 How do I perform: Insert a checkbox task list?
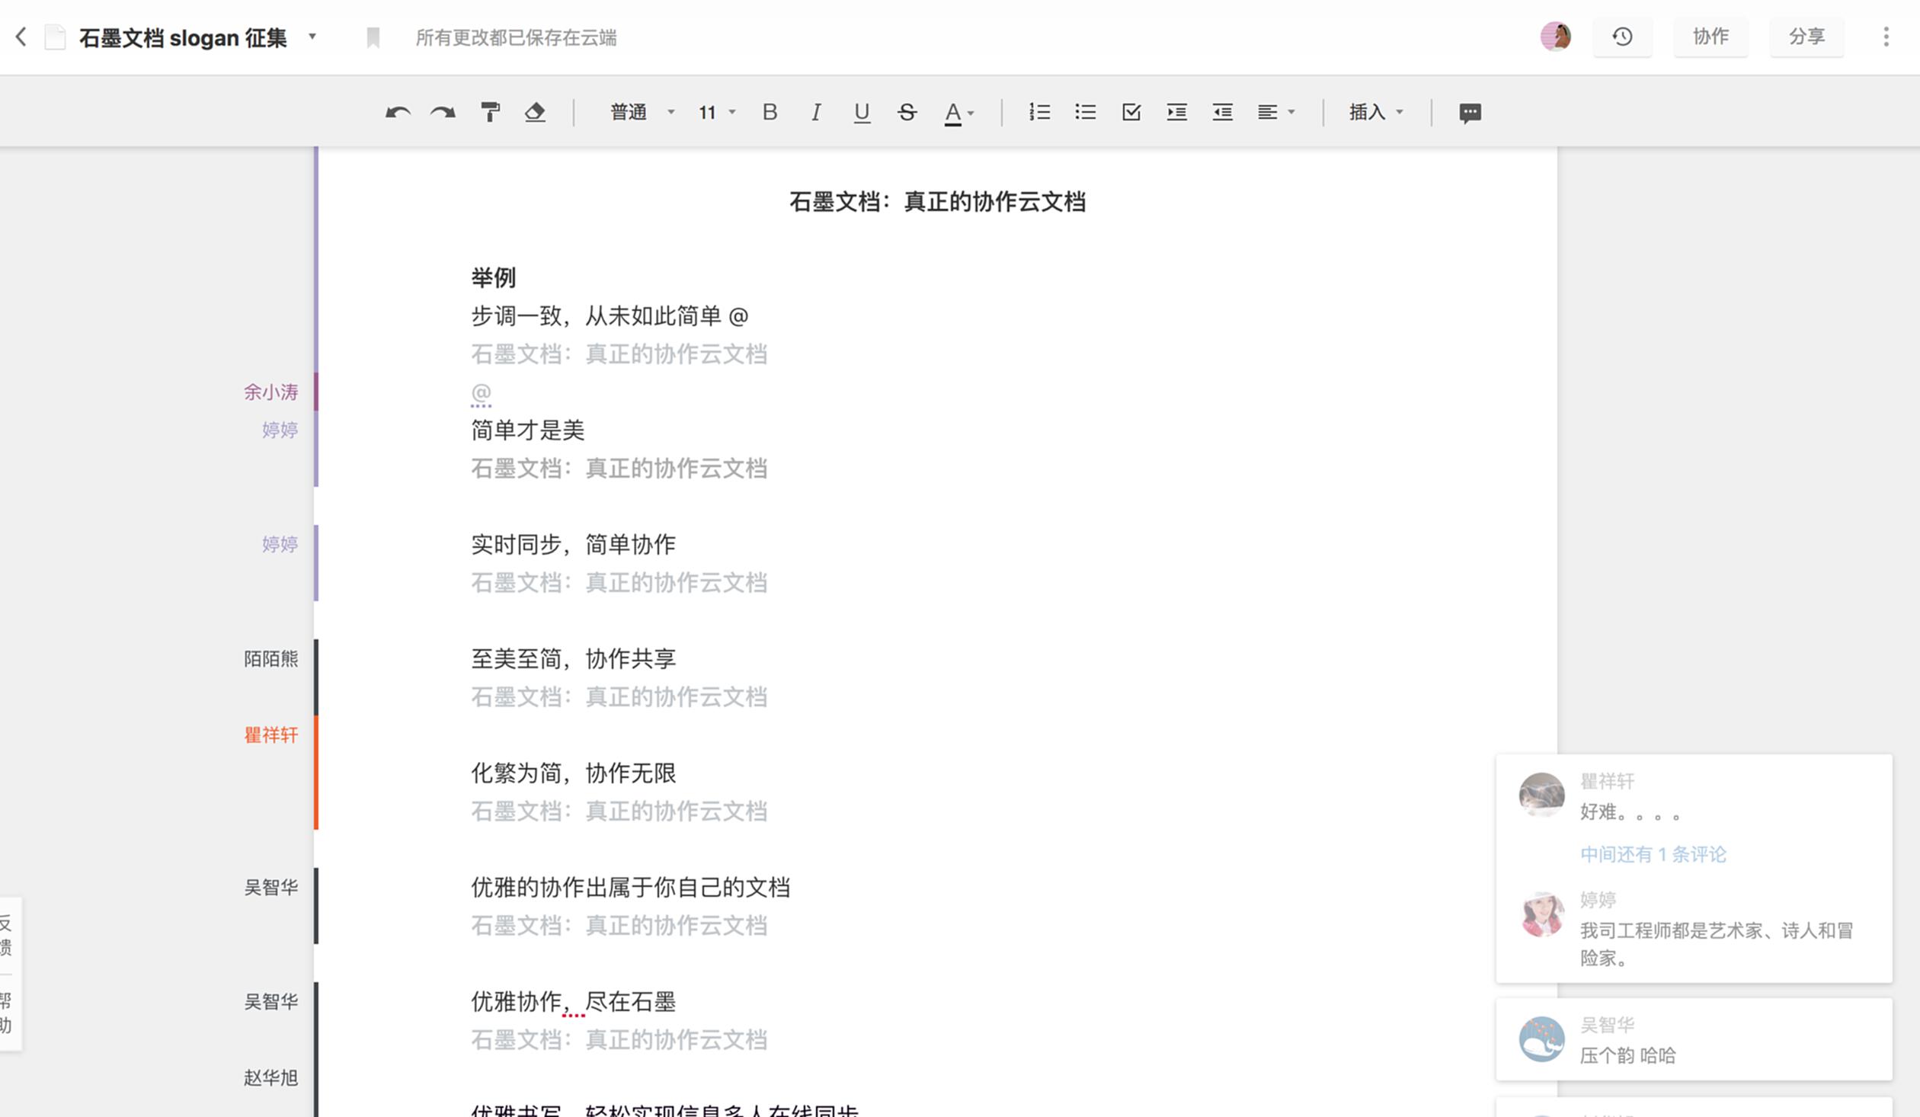1131,113
